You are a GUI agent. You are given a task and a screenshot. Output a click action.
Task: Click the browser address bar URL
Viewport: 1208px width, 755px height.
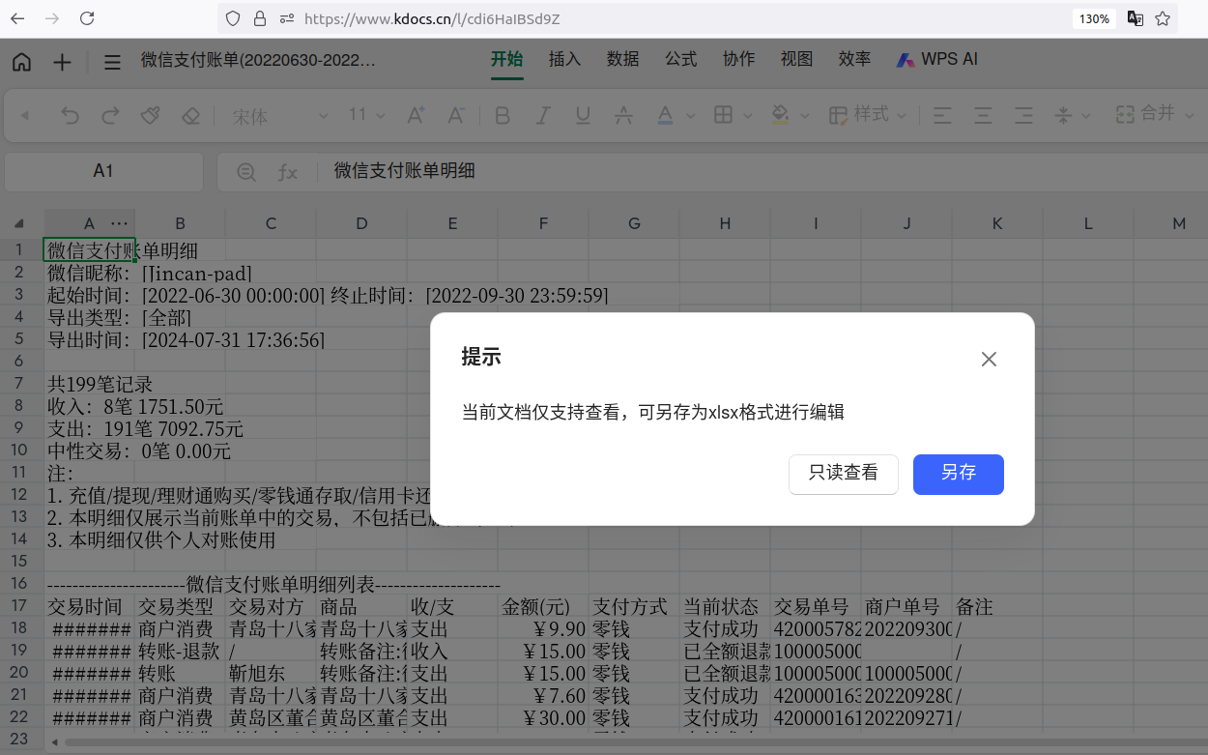[x=432, y=18]
